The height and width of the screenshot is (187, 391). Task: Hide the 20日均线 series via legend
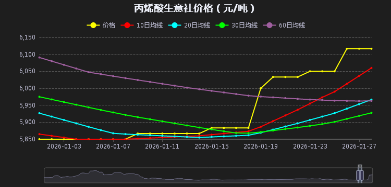click(x=189, y=25)
